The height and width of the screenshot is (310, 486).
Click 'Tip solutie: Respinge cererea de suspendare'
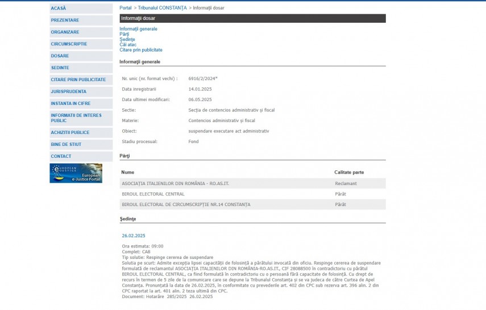point(167,257)
